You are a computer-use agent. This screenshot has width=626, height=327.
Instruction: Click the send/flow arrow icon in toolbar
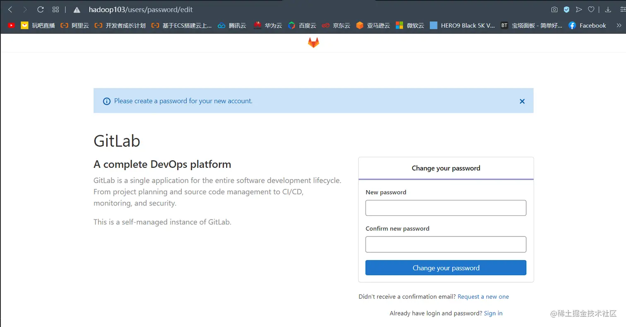579,10
